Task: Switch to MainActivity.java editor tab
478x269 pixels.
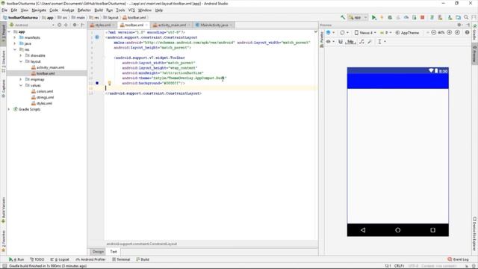Action: pyautogui.click(x=214, y=25)
